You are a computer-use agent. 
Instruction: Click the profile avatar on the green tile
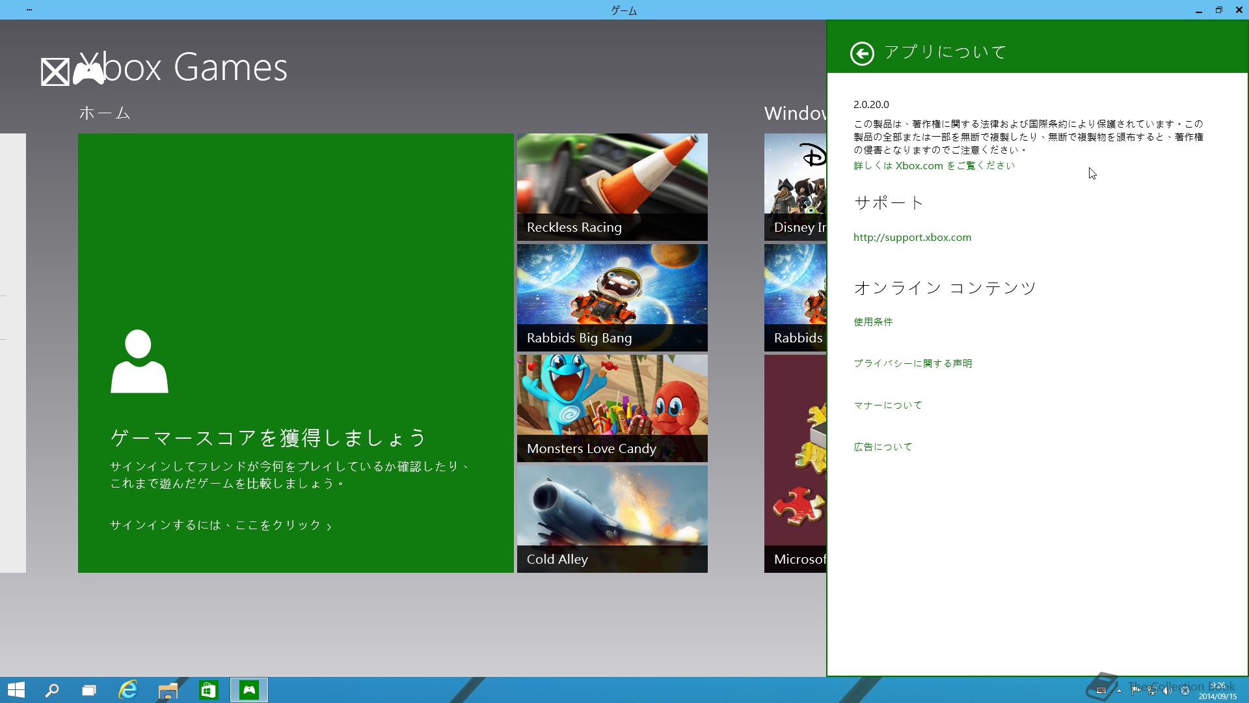point(139,361)
